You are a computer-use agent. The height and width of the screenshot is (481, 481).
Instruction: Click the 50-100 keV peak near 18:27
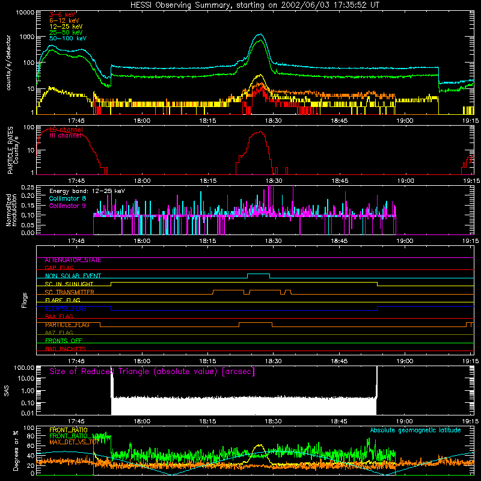pyautogui.click(x=260, y=34)
